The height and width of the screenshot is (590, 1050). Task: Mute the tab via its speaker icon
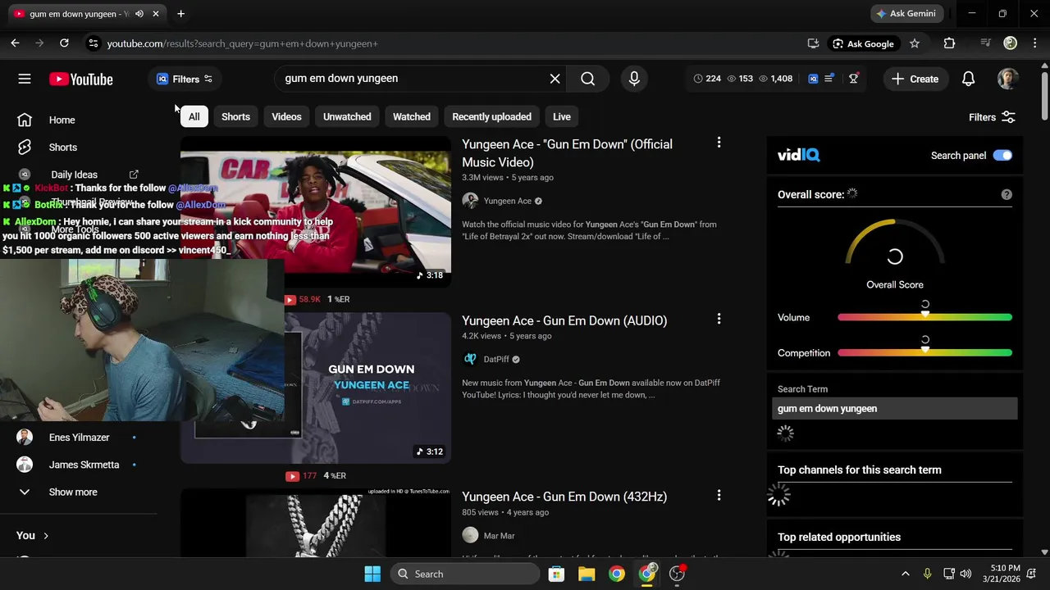point(139,14)
